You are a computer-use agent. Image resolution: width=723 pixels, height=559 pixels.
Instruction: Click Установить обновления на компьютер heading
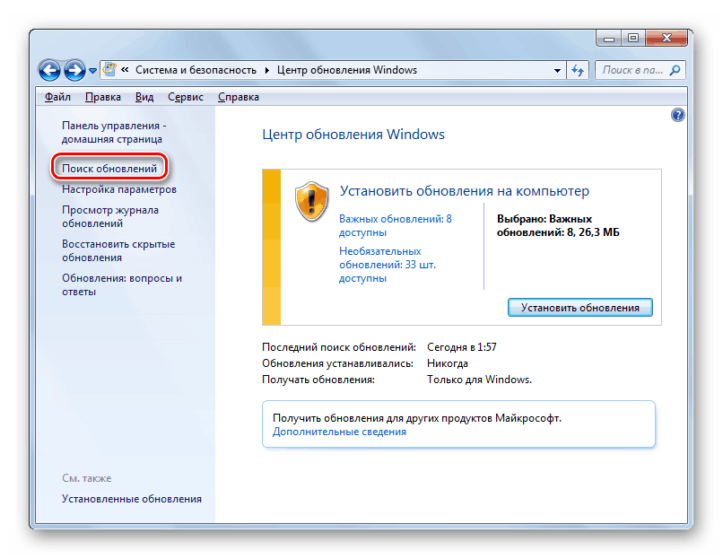pos(465,191)
